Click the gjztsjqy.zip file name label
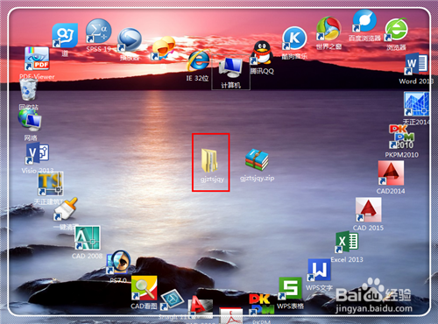Viewport: 438px width, 324px height. (257, 178)
